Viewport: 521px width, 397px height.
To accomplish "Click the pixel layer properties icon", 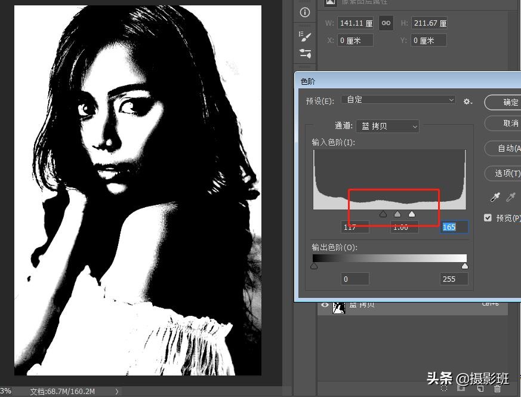I will click(x=330, y=2).
